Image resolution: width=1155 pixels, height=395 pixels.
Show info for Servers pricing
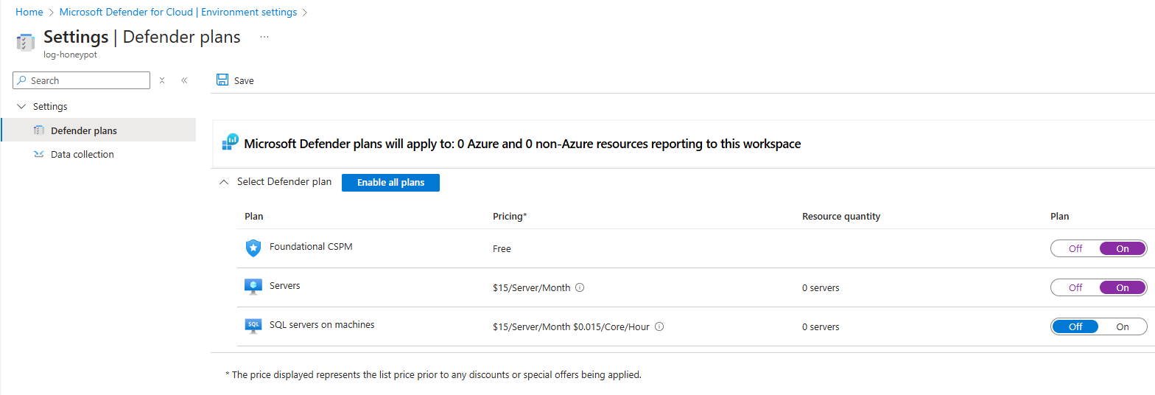coord(580,287)
